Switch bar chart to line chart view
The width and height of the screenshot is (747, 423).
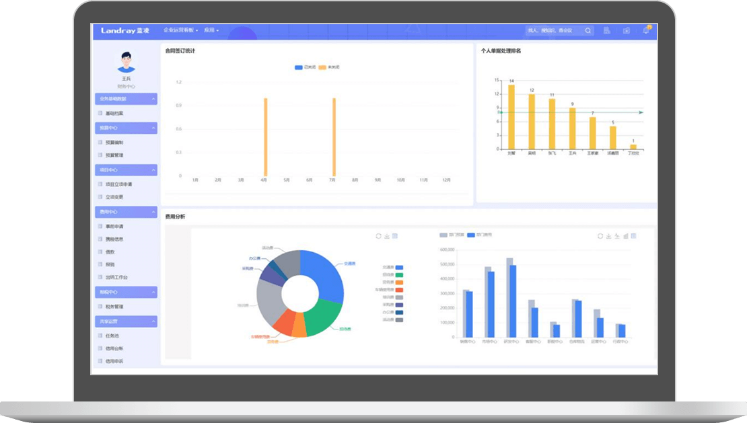click(x=617, y=236)
